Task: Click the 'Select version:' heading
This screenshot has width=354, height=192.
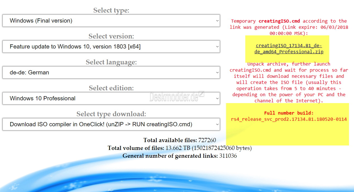Action: 111,36
